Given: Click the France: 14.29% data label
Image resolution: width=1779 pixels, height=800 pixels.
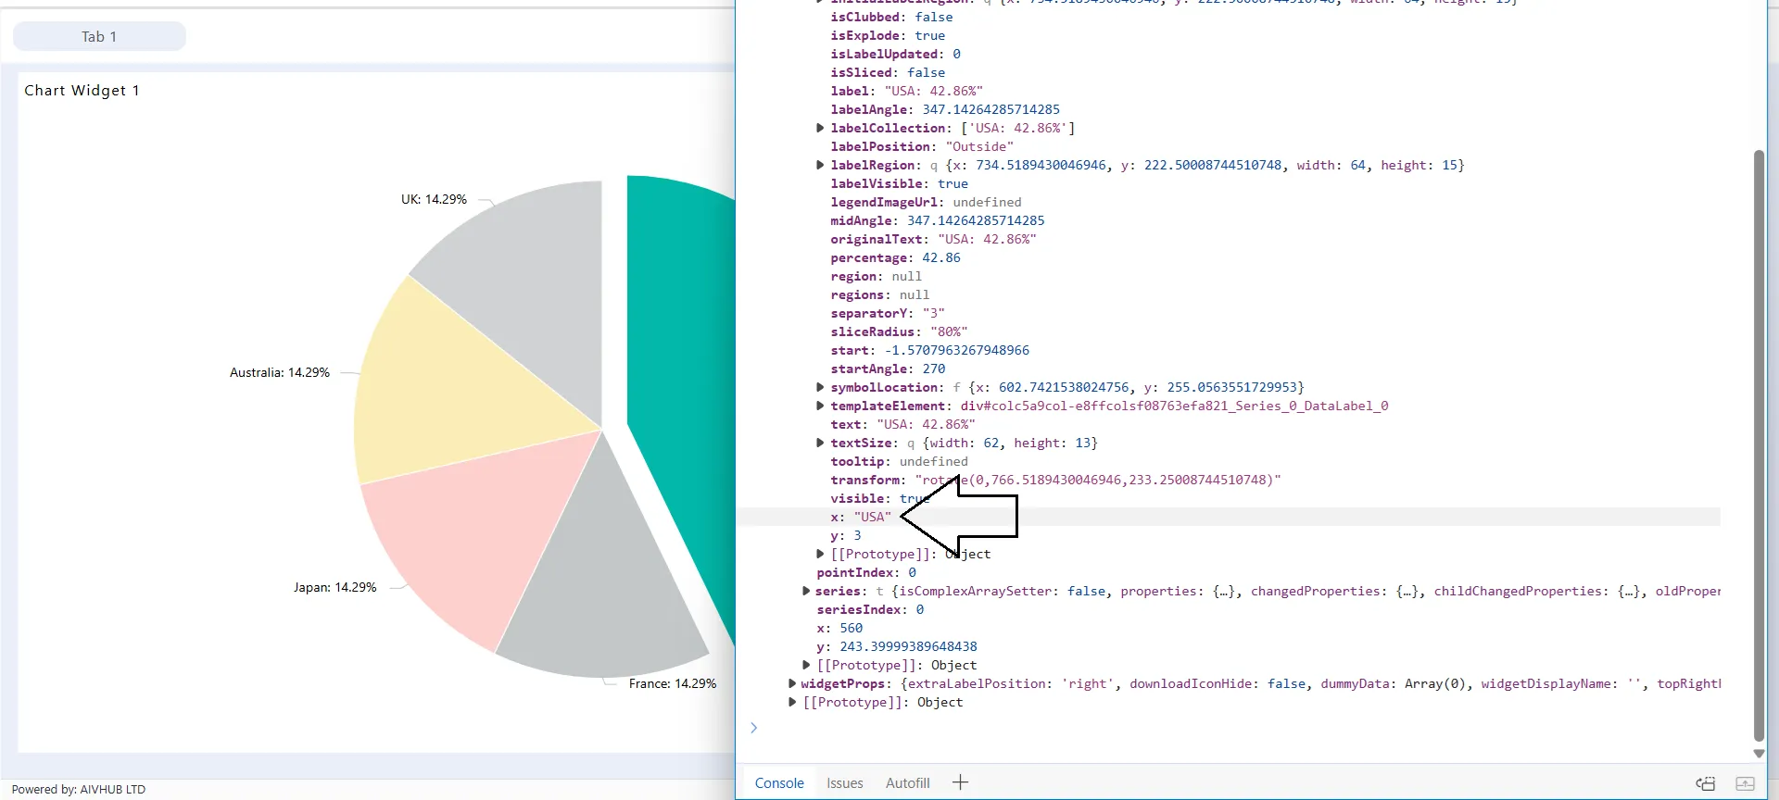Looking at the screenshot, I should pyautogui.click(x=673, y=683).
